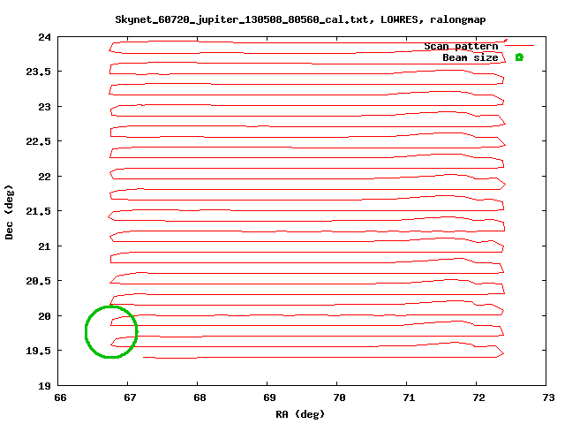Click the RA tick label 72
This screenshot has width=565, height=424.
tap(478, 397)
